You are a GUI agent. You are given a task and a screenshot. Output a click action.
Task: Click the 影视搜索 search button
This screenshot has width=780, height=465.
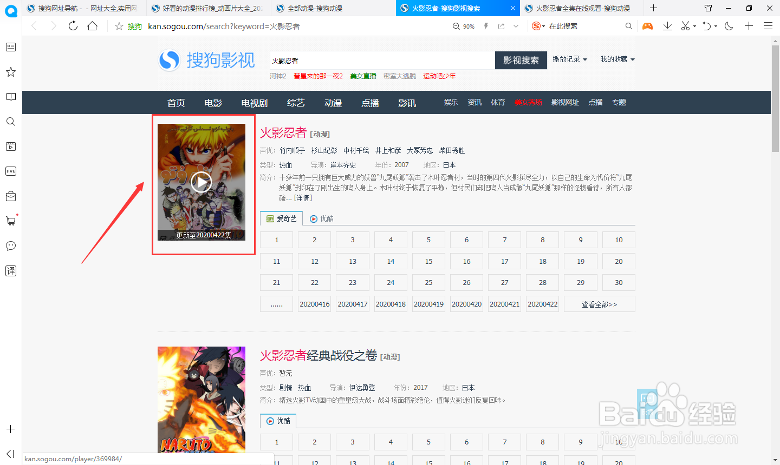521,60
